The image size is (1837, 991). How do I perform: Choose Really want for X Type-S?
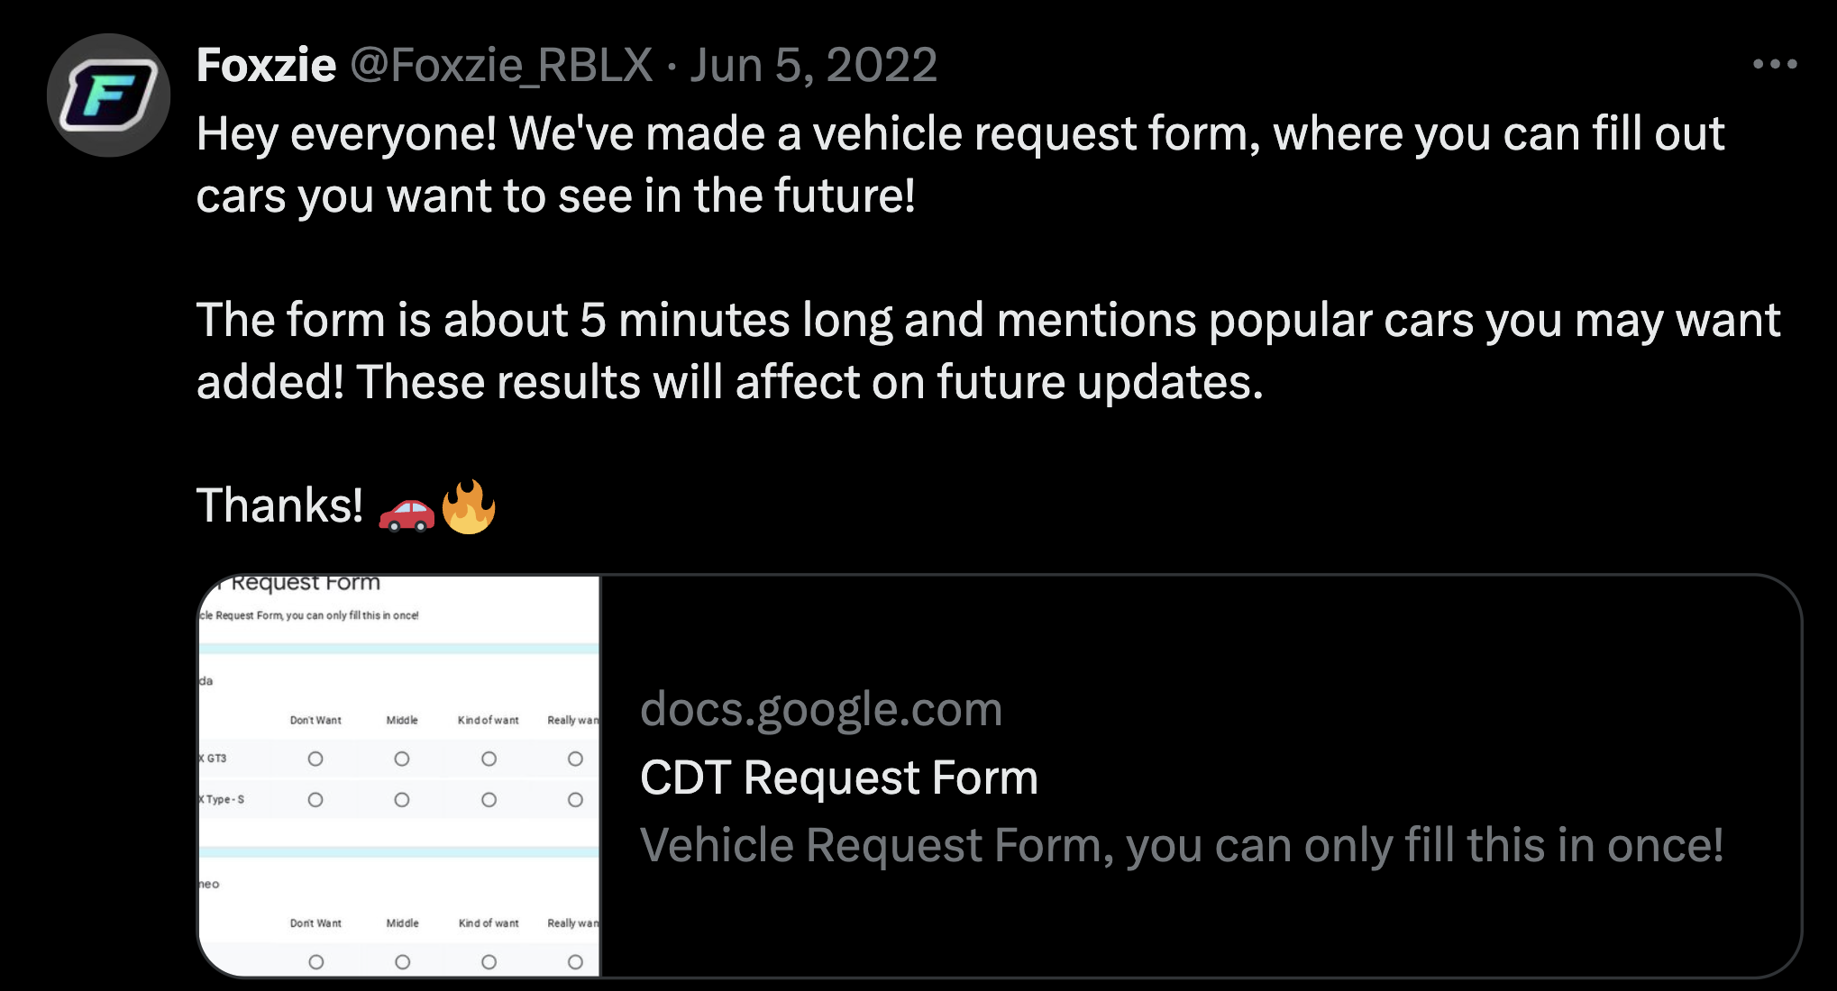(x=575, y=800)
